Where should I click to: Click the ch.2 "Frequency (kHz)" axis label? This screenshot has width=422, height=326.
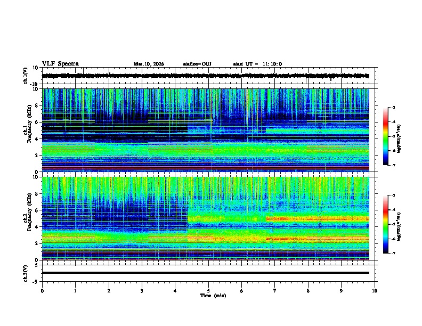[30, 212]
